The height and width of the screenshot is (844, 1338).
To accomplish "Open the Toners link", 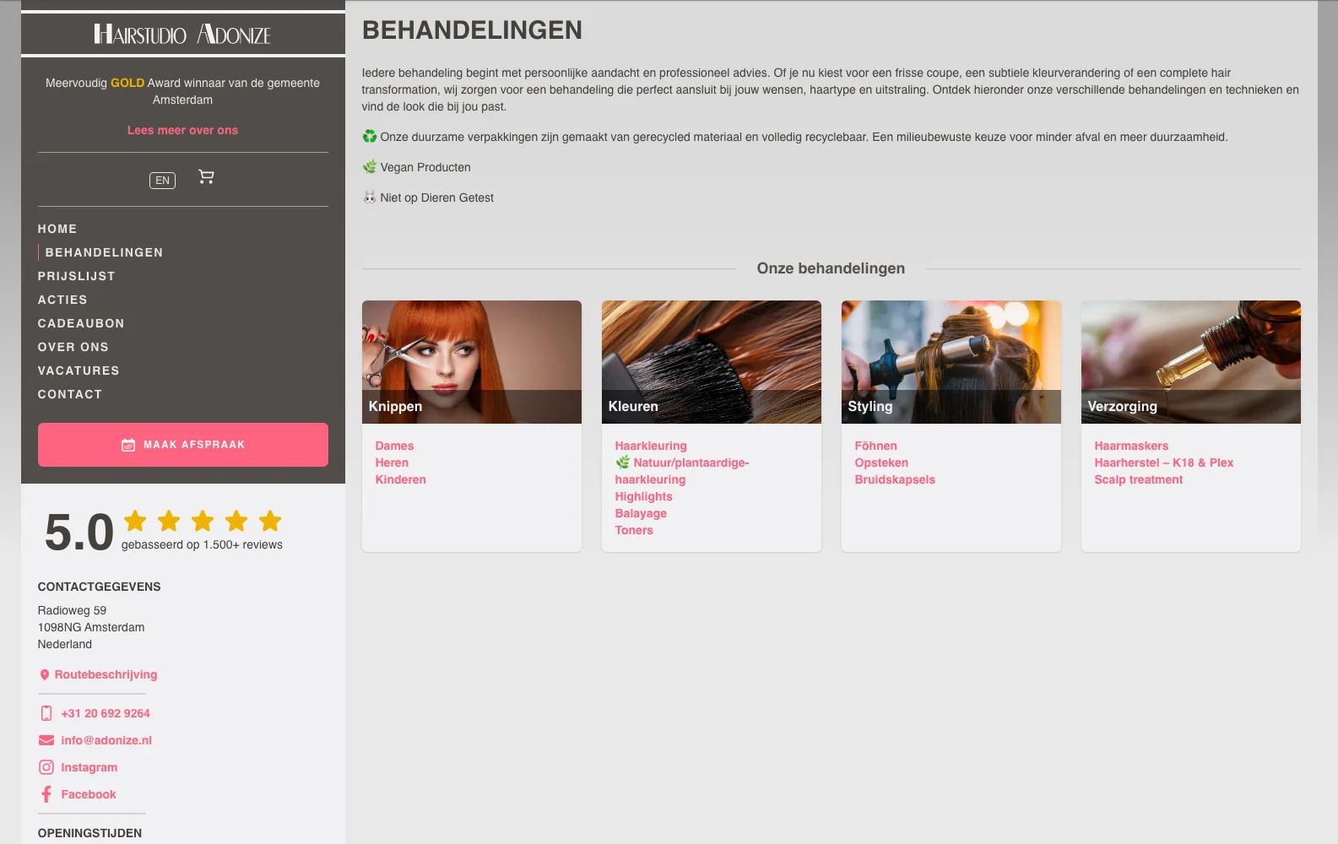I will (x=634, y=530).
